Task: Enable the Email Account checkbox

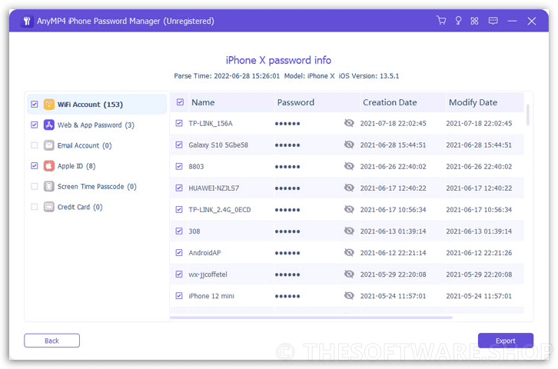Action: [34, 145]
